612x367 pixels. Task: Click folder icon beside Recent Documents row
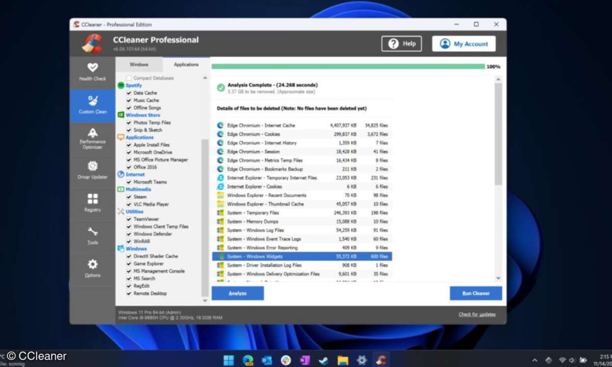coord(220,195)
